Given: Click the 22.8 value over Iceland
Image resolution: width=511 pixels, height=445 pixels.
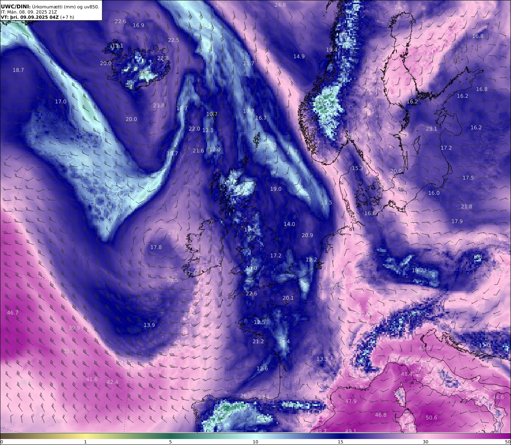Looking at the screenshot, I should (x=163, y=58).
